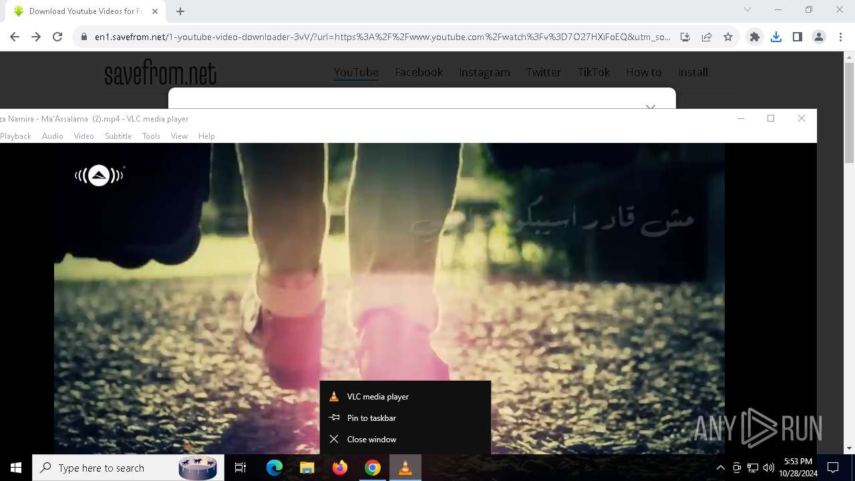Open VLC Tools menu
The image size is (855, 481).
151,136
